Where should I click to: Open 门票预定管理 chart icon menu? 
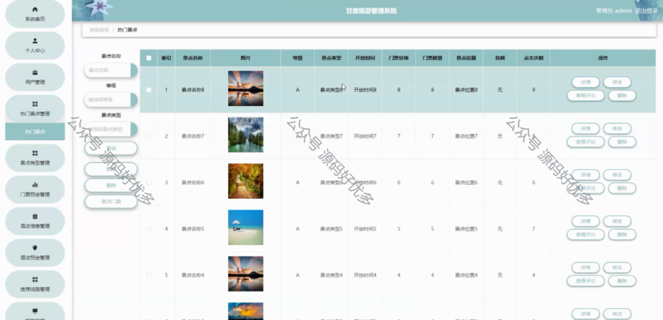[35, 189]
